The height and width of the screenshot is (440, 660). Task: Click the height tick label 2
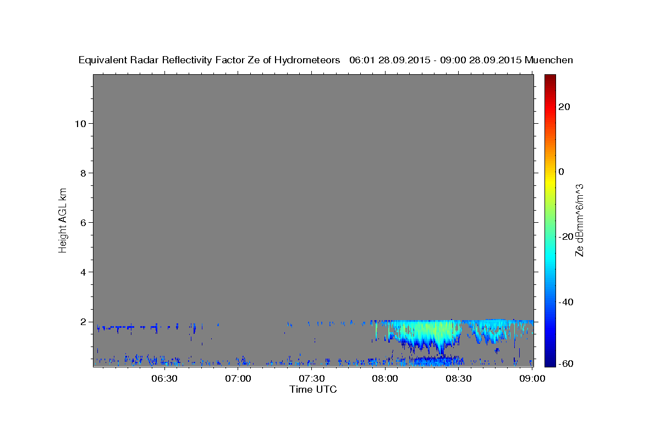pos(82,321)
